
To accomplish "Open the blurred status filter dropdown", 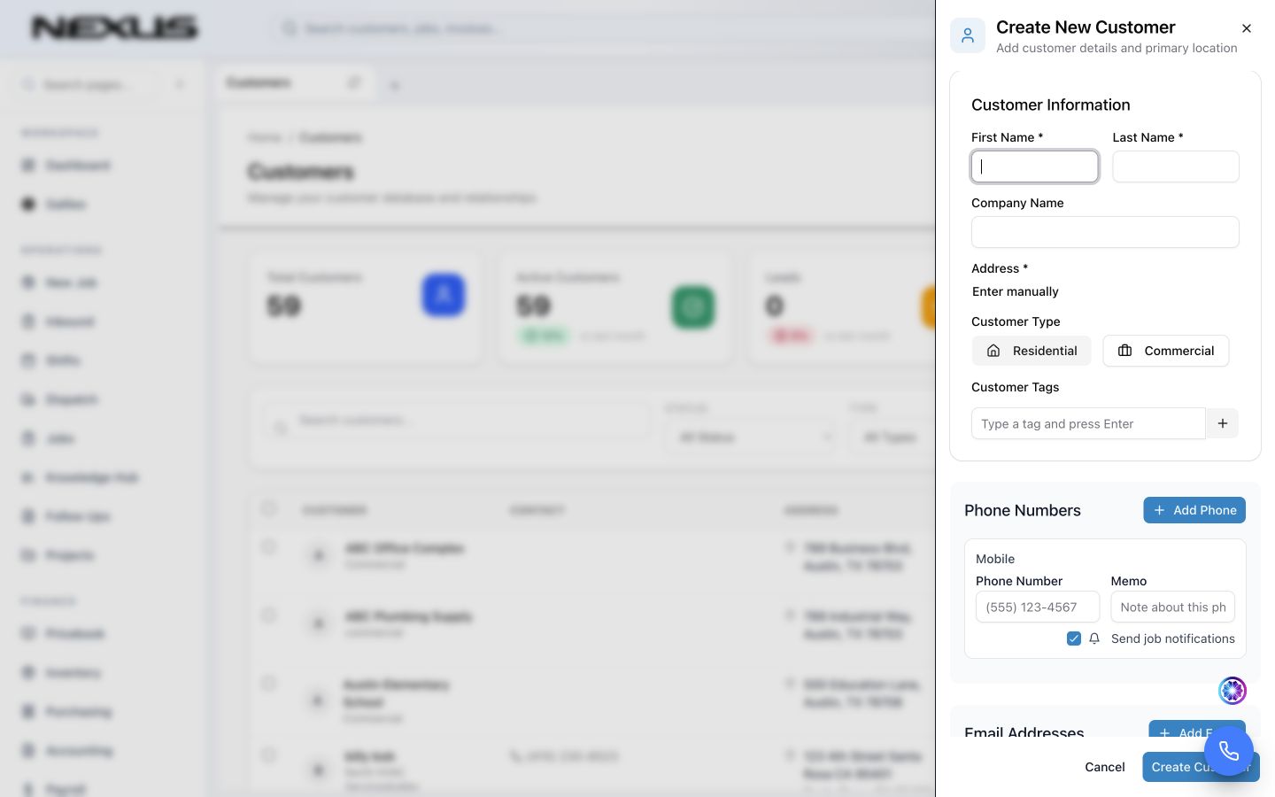I will [749, 437].
